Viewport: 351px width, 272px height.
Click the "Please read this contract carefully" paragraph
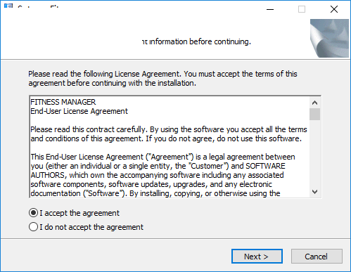169,134
